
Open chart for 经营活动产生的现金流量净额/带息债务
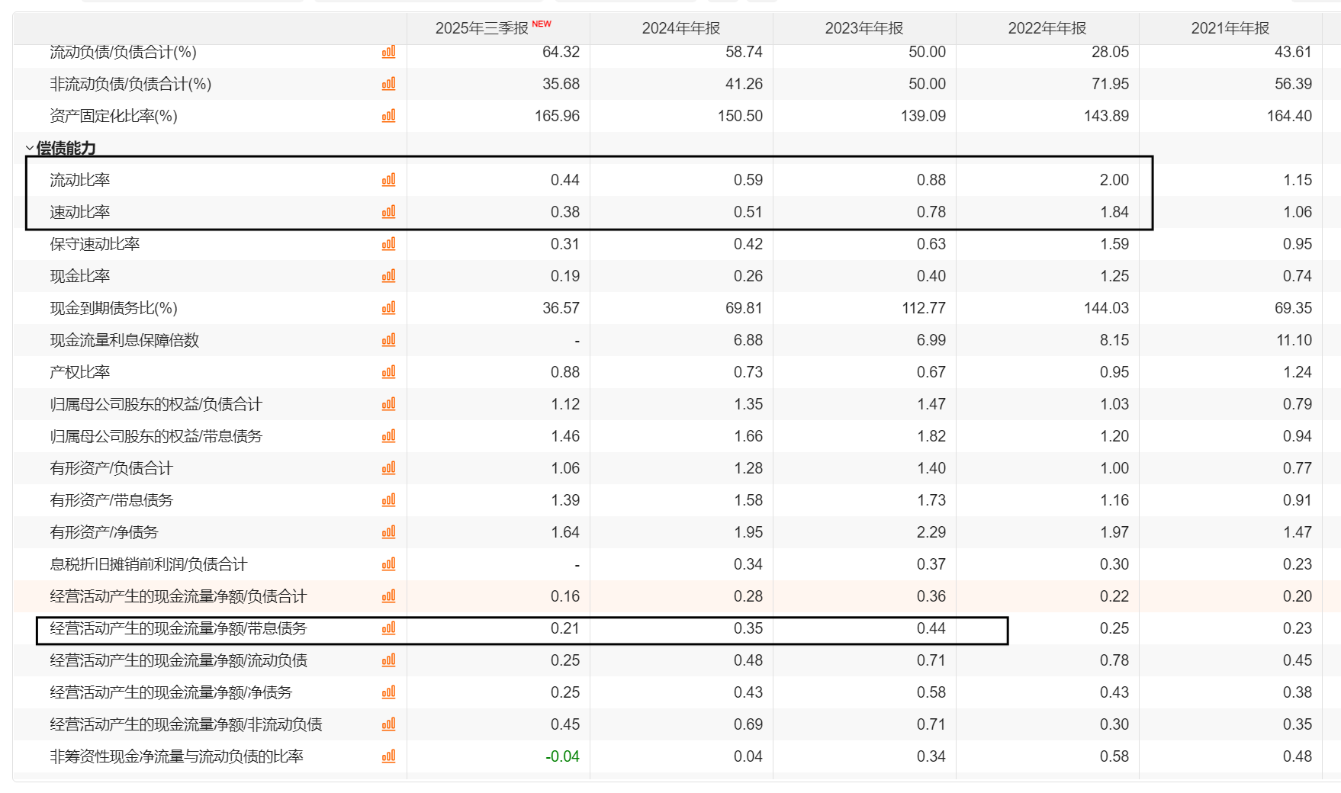click(388, 628)
